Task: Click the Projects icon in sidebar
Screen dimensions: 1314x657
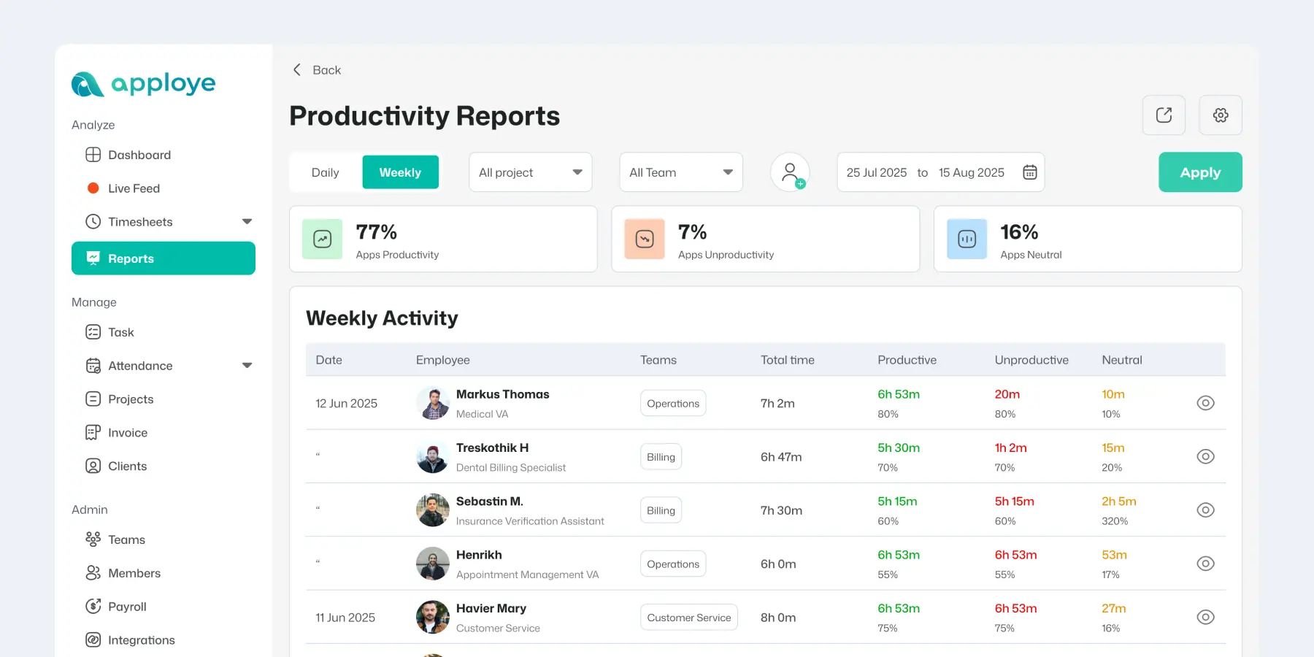Action: point(93,399)
